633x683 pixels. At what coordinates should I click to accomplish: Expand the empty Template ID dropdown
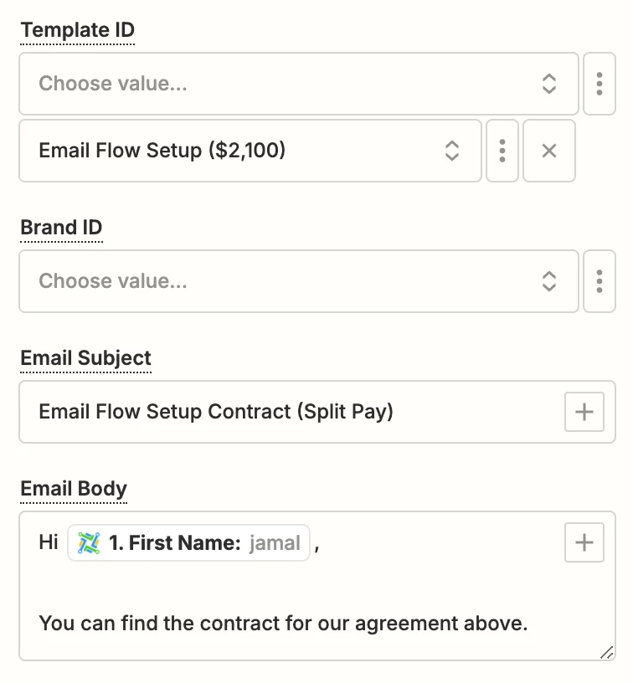(285, 84)
